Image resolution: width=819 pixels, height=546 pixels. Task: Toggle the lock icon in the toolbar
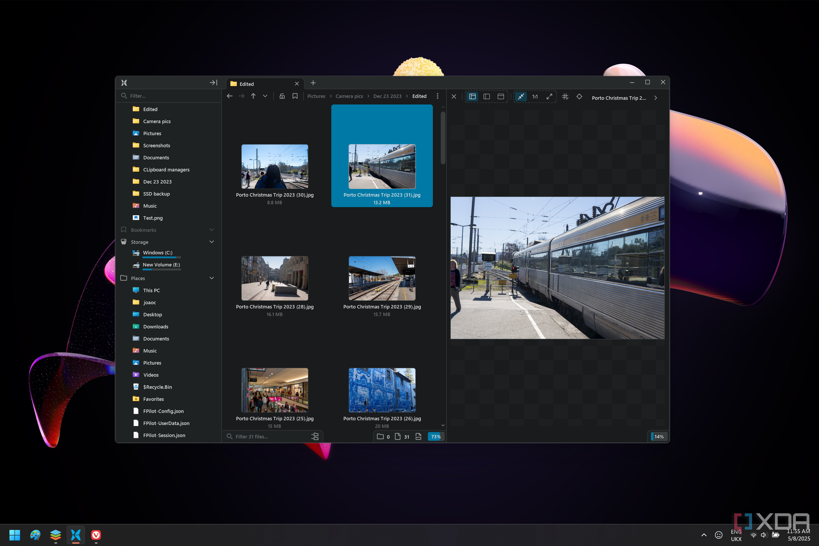282,96
